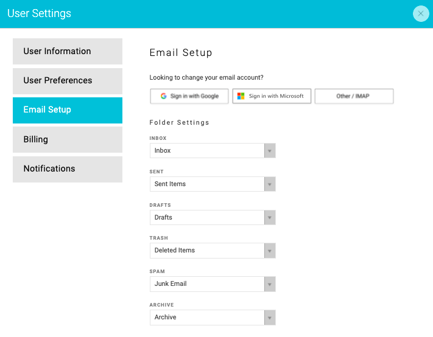The image size is (433, 337).
Task: Open the User Information tab
Action: (x=68, y=51)
